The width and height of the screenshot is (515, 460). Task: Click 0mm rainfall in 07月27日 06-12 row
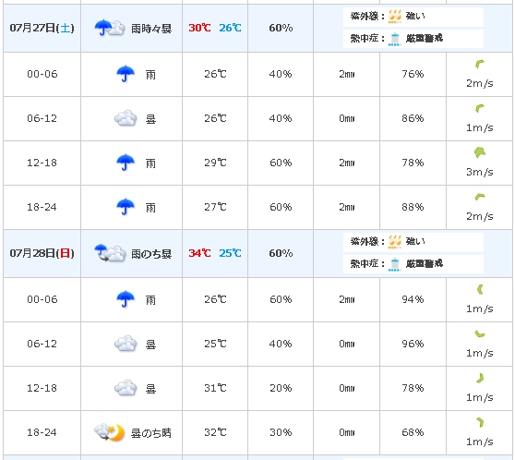coord(347,118)
